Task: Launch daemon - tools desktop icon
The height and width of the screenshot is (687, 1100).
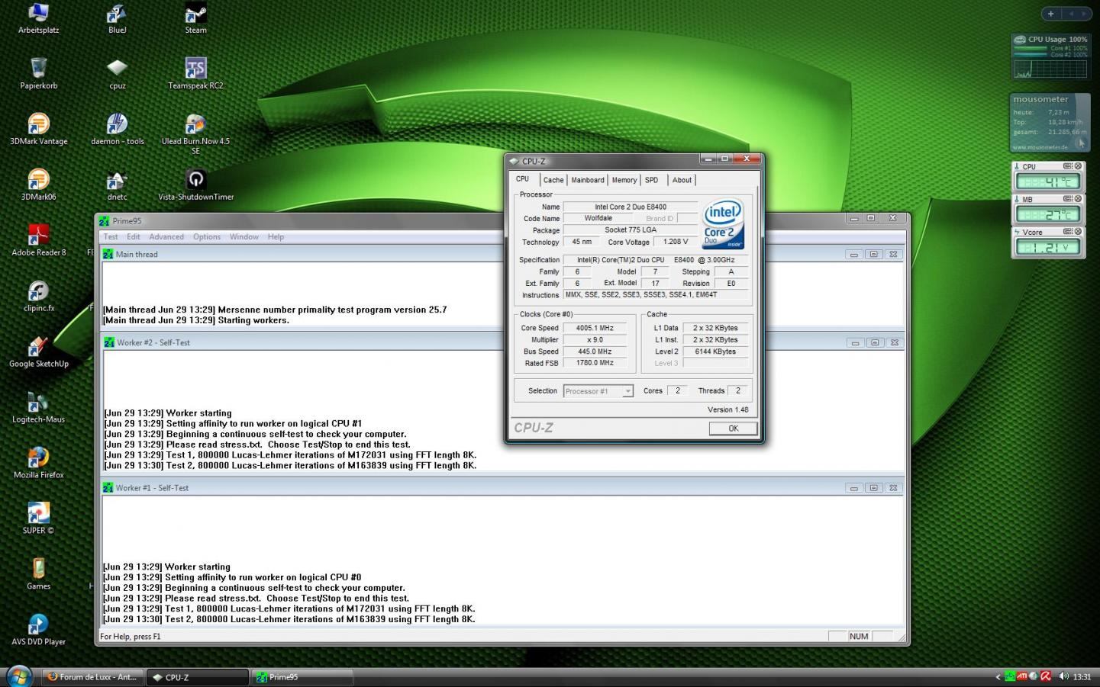Action: click(117, 128)
